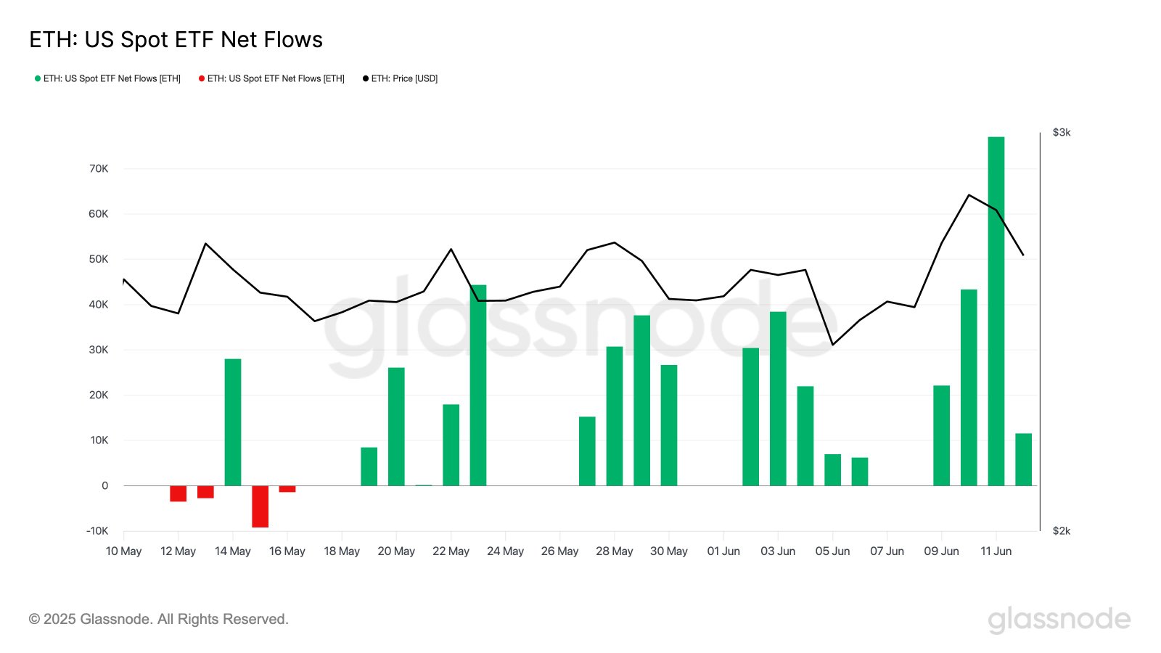
Task: Click the 28 May x-axis label
Action: coord(615,551)
